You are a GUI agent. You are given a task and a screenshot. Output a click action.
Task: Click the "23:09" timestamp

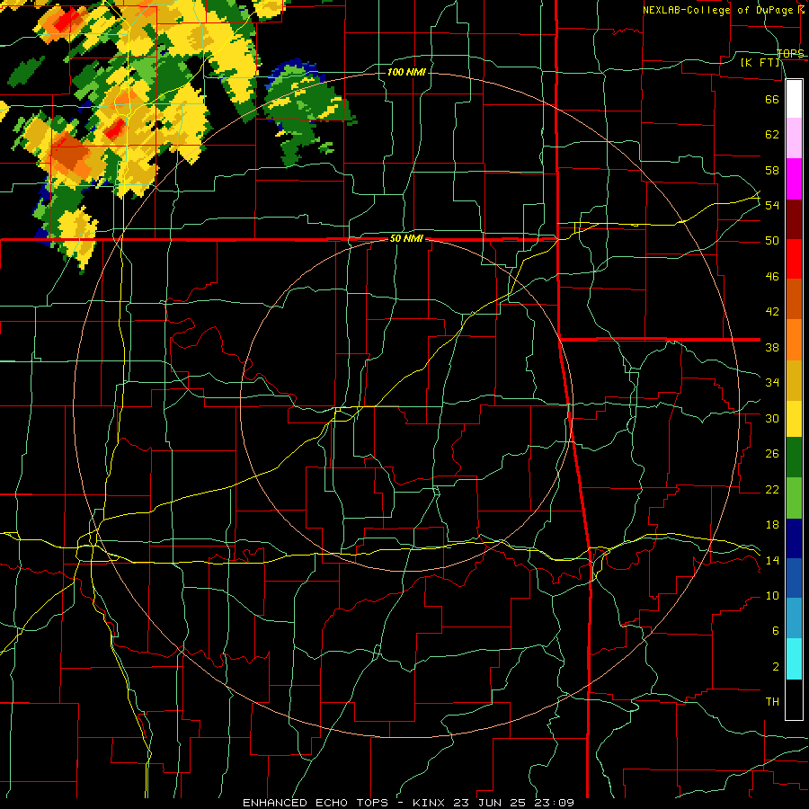[553, 803]
